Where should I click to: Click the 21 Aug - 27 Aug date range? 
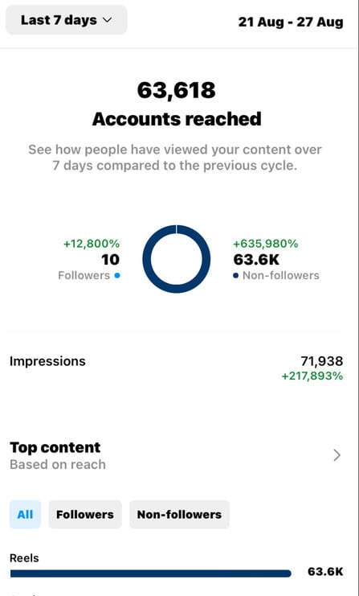click(291, 22)
